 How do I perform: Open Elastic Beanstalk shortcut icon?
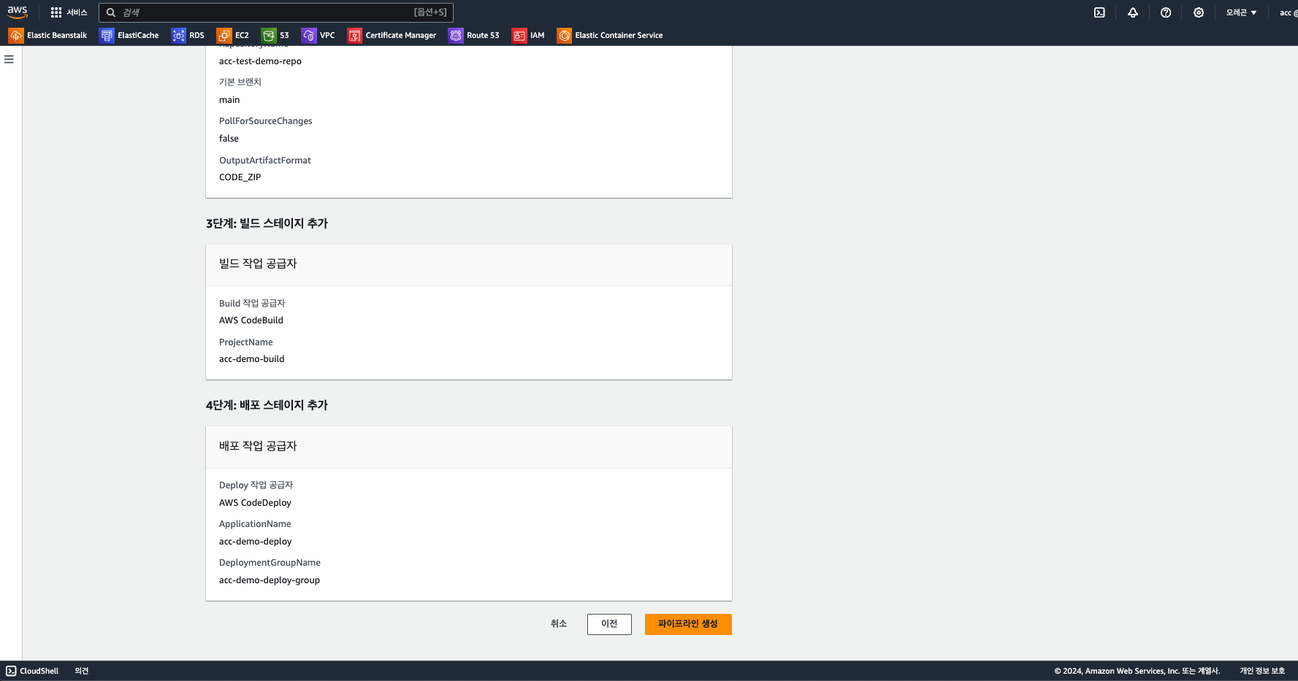pyautogui.click(x=16, y=35)
